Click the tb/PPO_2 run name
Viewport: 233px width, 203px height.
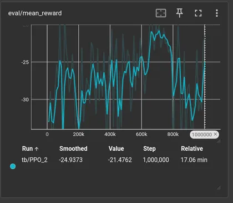pos(34,160)
